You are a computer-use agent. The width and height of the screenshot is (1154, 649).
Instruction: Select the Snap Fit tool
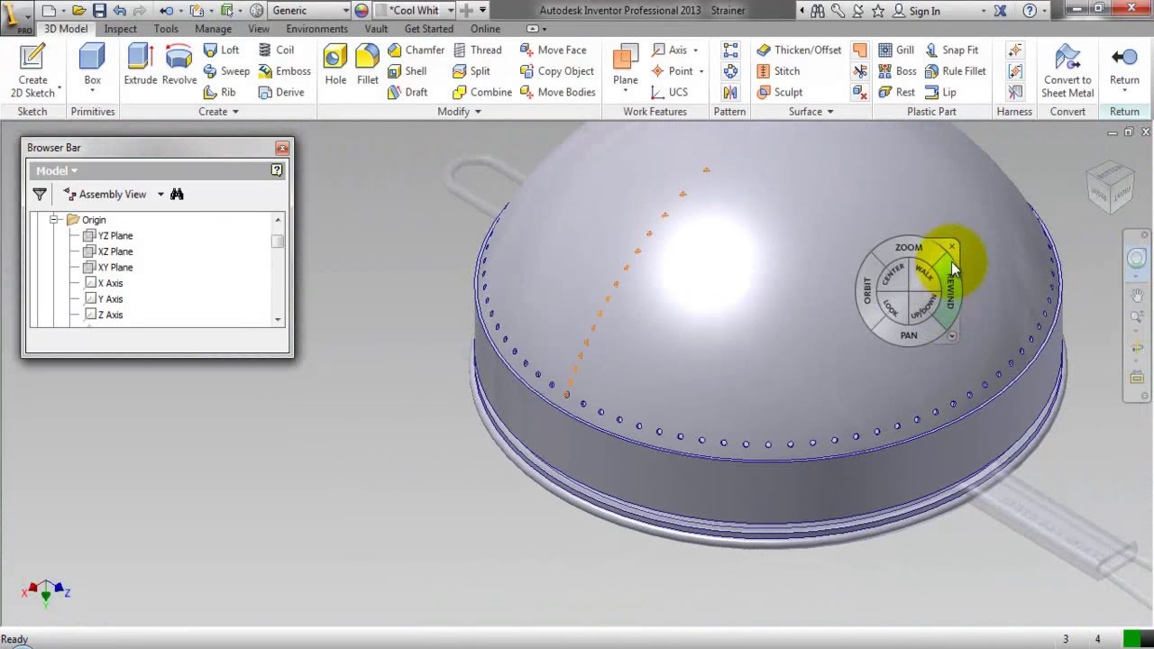(951, 50)
